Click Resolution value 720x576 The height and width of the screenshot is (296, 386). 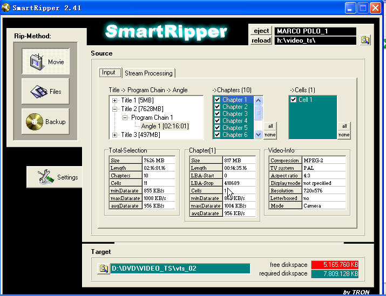tap(324, 190)
